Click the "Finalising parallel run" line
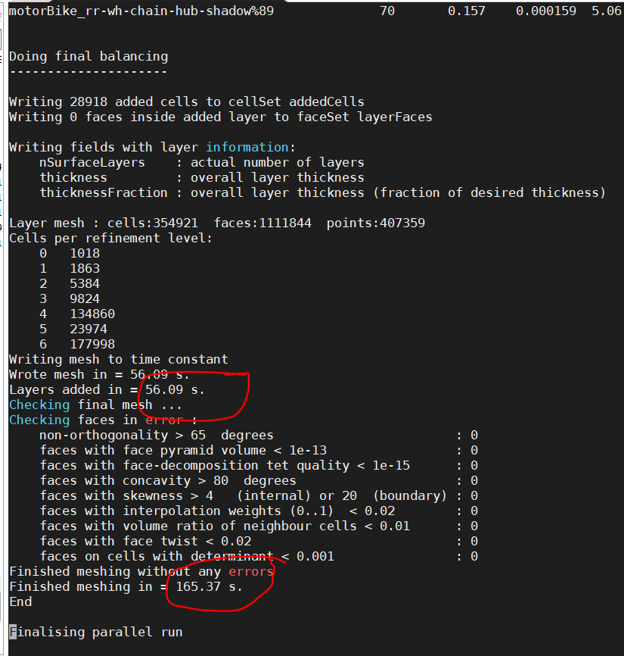The image size is (624, 656). pos(96,632)
